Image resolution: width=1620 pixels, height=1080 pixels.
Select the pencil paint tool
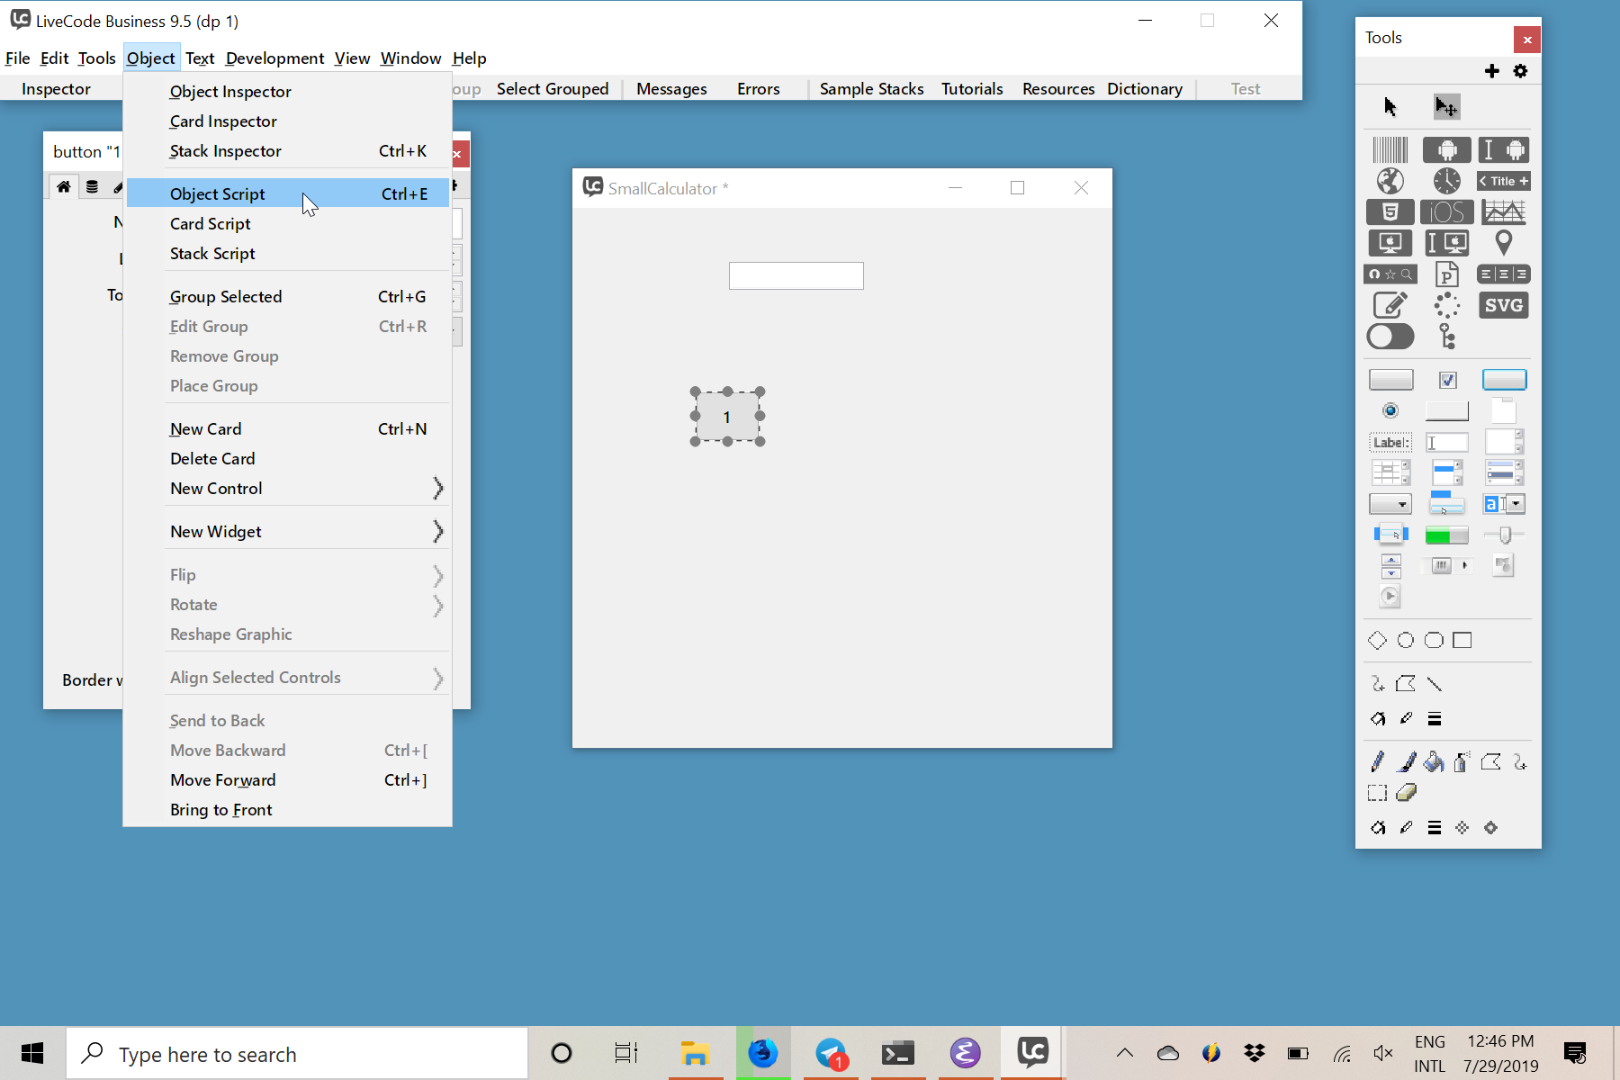(x=1377, y=762)
